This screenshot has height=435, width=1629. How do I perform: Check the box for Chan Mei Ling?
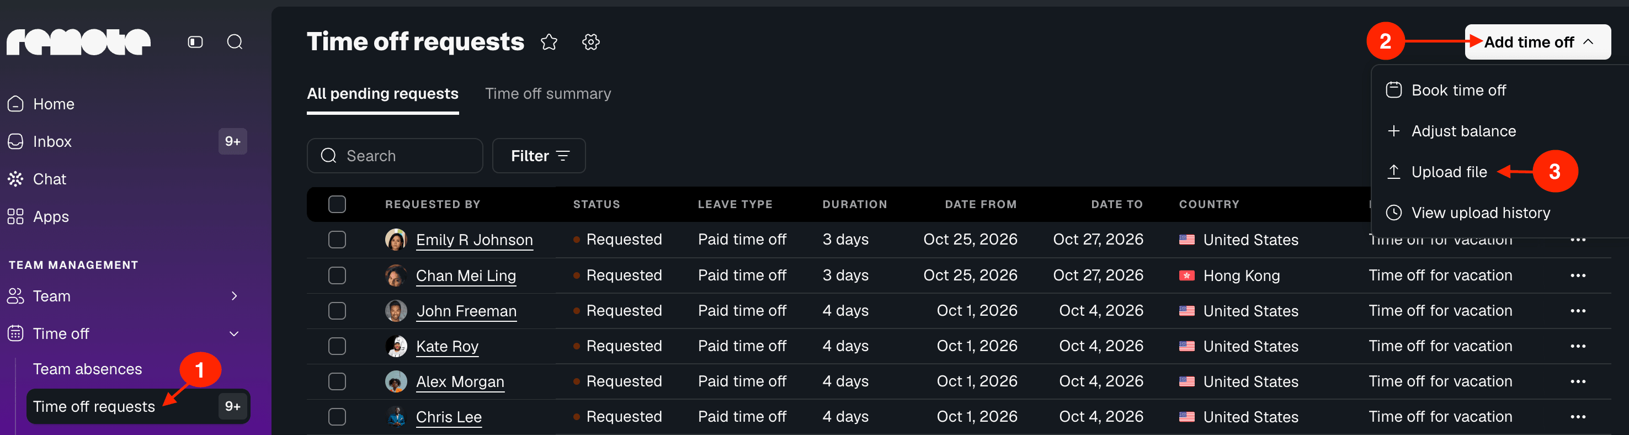pyautogui.click(x=337, y=275)
